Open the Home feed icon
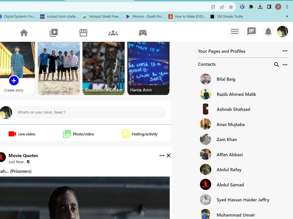The image size is (293, 219). (x=24, y=32)
